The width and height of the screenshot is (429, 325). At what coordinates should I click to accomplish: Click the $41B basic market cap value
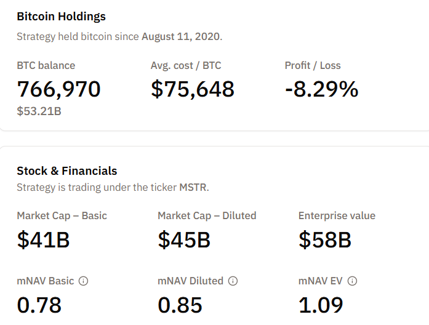click(x=43, y=240)
